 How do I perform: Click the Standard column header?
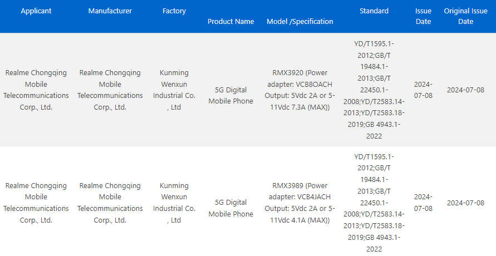tap(374, 11)
